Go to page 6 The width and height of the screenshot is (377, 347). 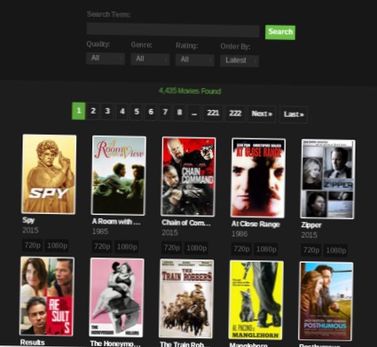tap(151, 112)
